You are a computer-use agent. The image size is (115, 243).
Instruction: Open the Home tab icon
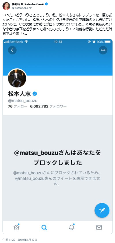(17, 227)
